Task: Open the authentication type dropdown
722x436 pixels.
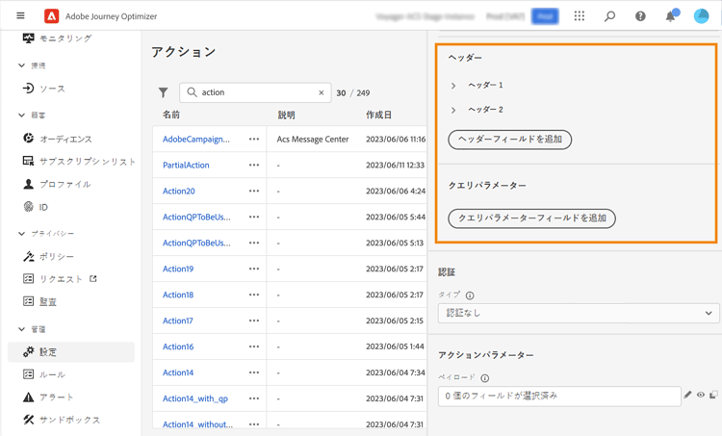Action: click(579, 313)
